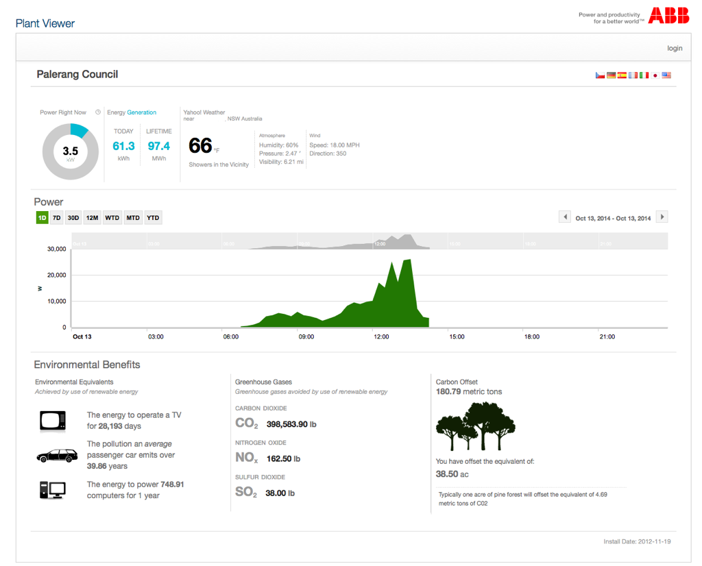Click the ABB logo
702x566 pixels.
(668, 16)
